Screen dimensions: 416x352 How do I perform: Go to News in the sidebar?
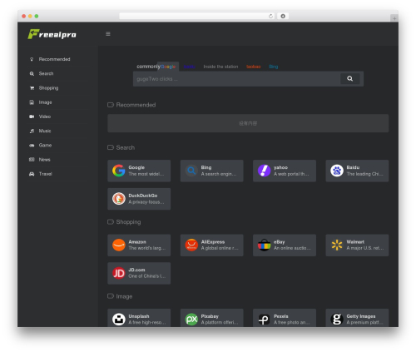click(44, 160)
